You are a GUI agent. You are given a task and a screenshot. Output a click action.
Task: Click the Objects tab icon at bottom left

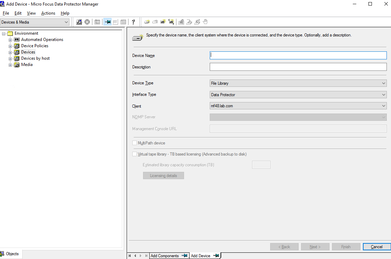point(2,254)
